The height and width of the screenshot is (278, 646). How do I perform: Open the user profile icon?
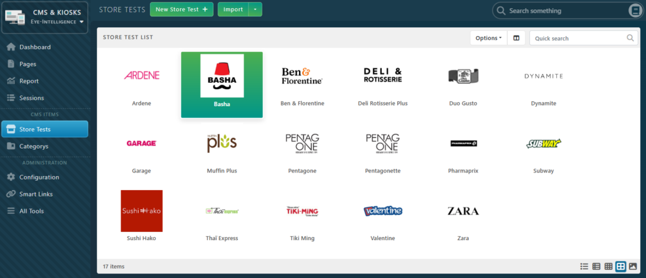tap(635, 11)
